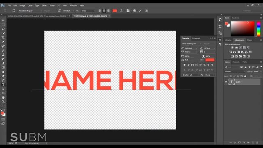Left align text in options bar
263x148 pixels.
click(99, 11)
